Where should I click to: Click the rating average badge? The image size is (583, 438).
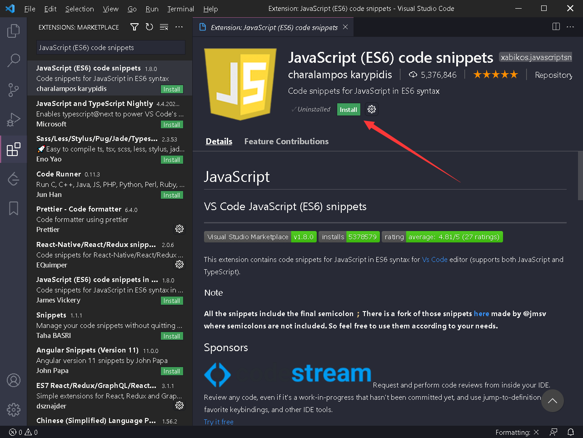[x=443, y=237]
